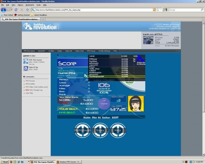Click the blue dancer Hi-Scores icon

pos(141,58)
